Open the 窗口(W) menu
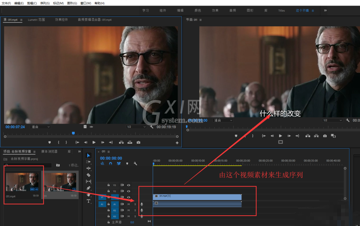 point(86,3)
